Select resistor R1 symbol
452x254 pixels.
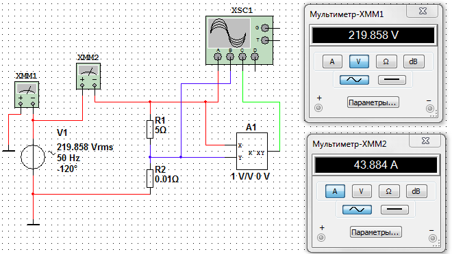(150, 129)
